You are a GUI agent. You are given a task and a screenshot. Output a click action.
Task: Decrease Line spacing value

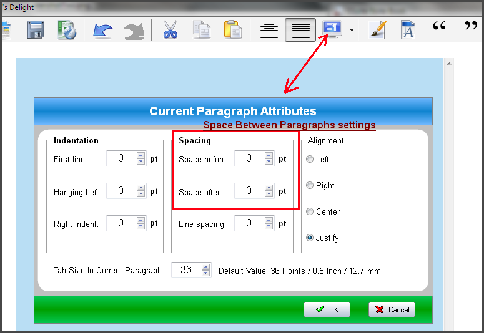point(269,226)
